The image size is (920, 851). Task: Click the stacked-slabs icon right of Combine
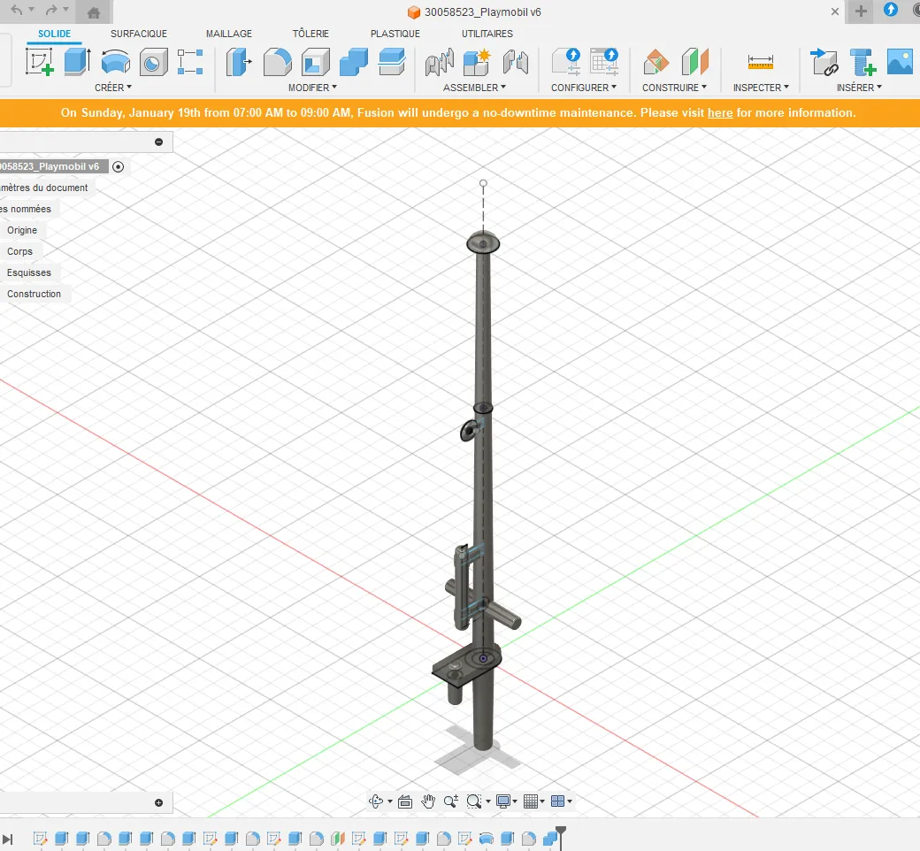pyautogui.click(x=392, y=62)
